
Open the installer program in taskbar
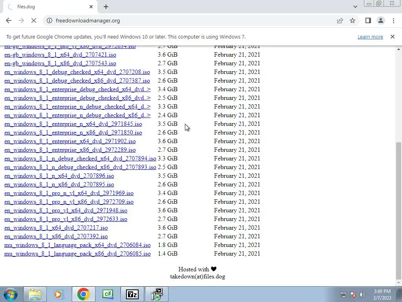157,294
